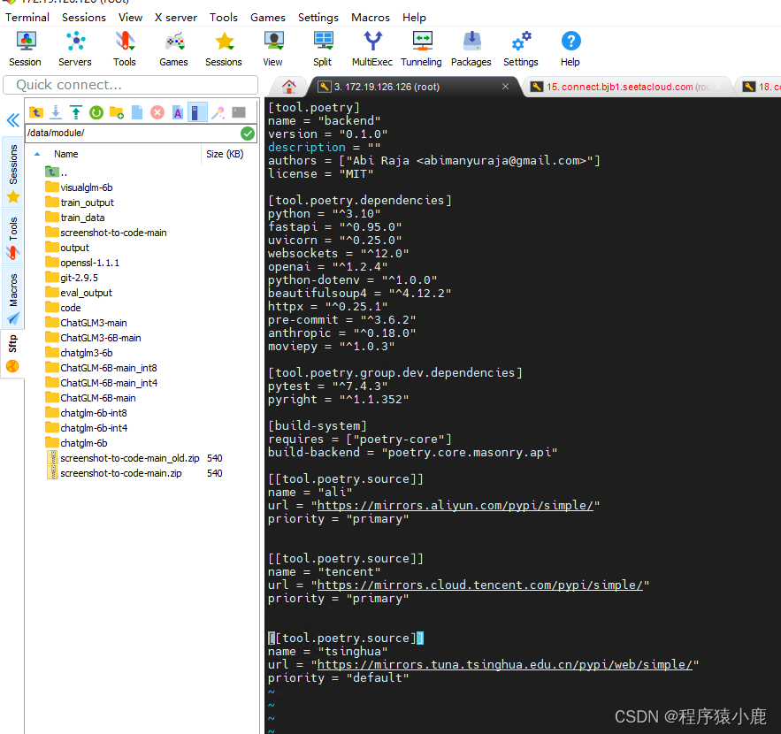This screenshot has height=734, width=781.
Task: Click the magic wand icon in SFTP toolbar
Action: (x=218, y=112)
